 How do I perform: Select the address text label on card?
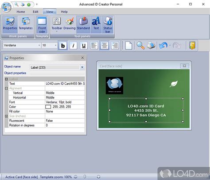(x=146, y=110)
